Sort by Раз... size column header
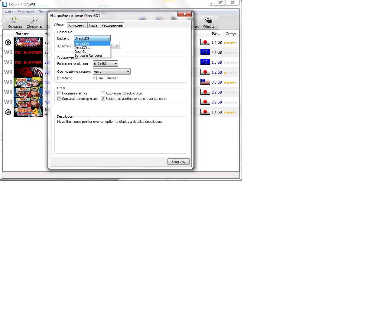This screenshot has width=387, height=309. 216,34
